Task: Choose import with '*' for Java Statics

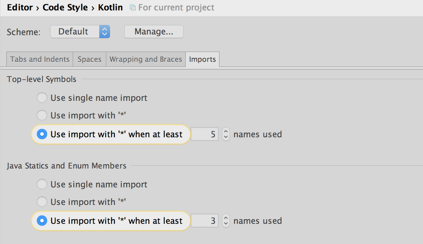Action: pos(42,202)
